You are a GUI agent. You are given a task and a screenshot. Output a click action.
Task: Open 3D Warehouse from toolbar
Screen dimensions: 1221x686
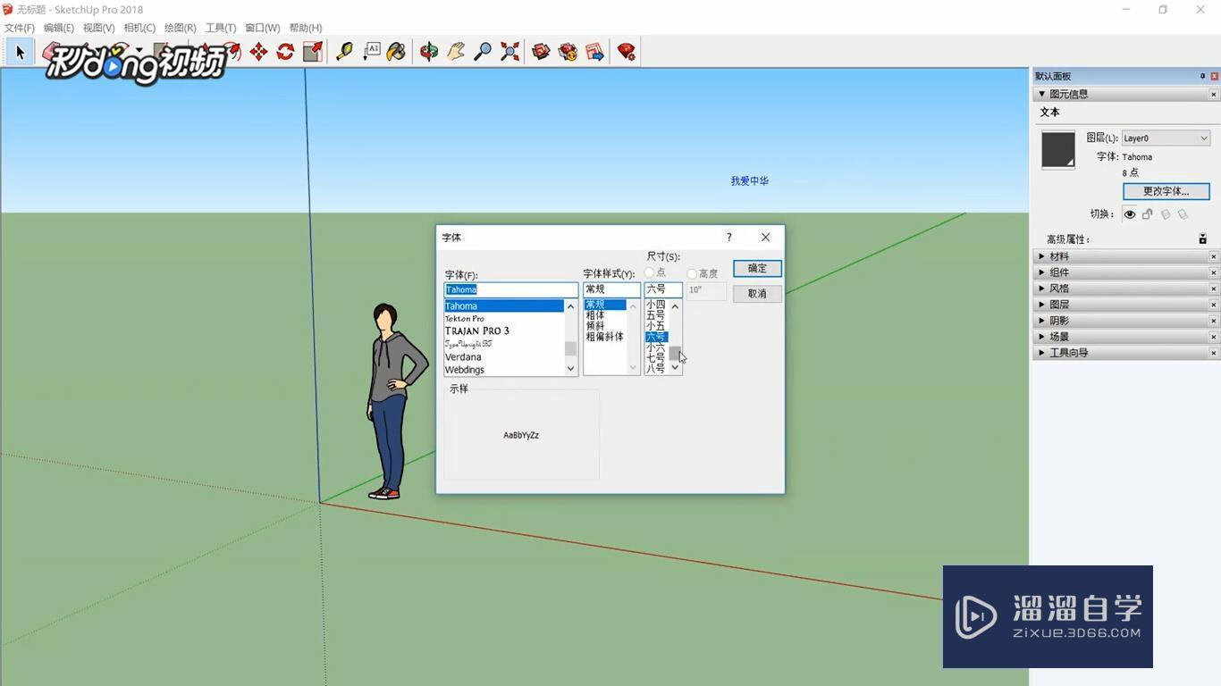(541, 52)
